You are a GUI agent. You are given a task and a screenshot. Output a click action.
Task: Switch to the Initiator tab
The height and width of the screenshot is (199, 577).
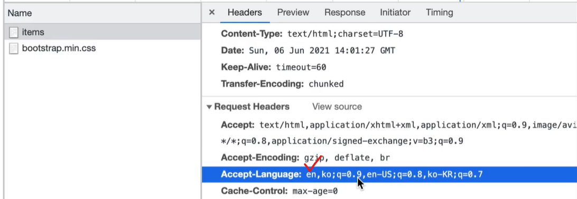(x=395, y=13)
